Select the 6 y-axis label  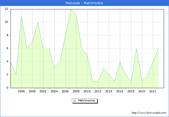pyautogui.click(x=7, y=48)
